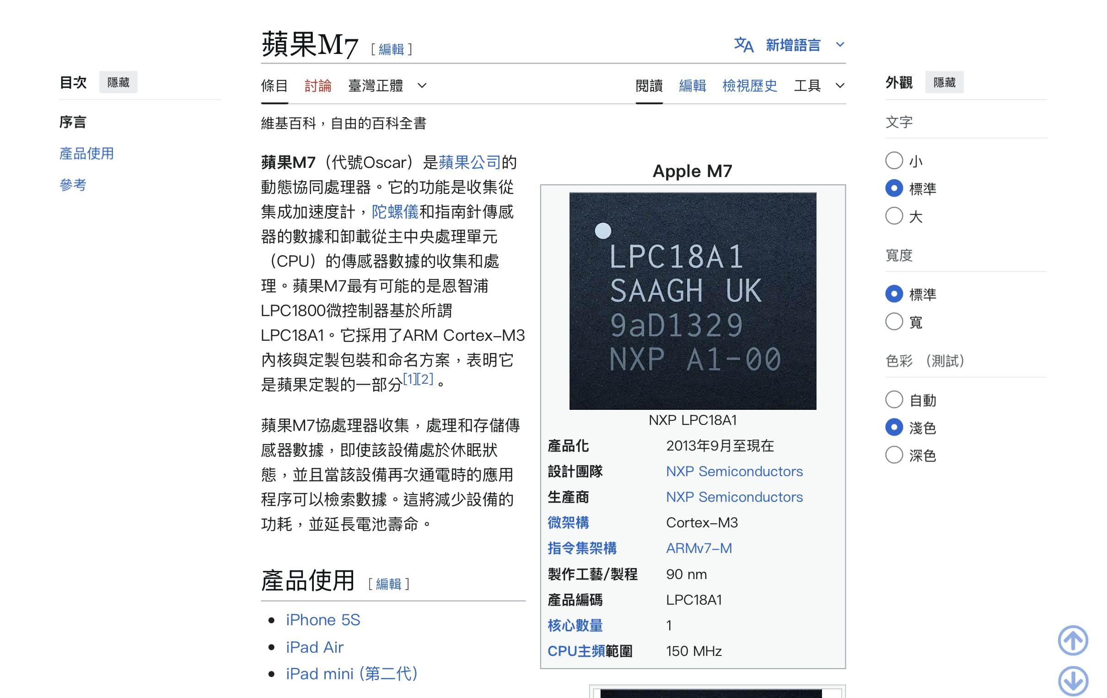Click the language translation icon
Image resolution: width=1107 pixels, height=698 pixels.
click(743, 45)
